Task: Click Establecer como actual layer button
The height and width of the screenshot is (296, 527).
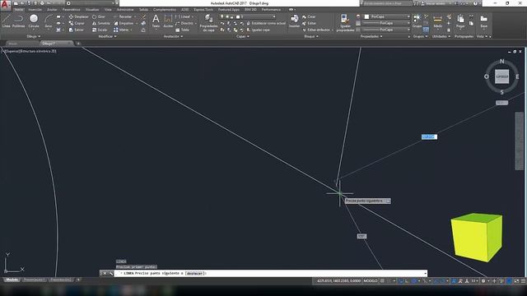Action: pos(266,23)
